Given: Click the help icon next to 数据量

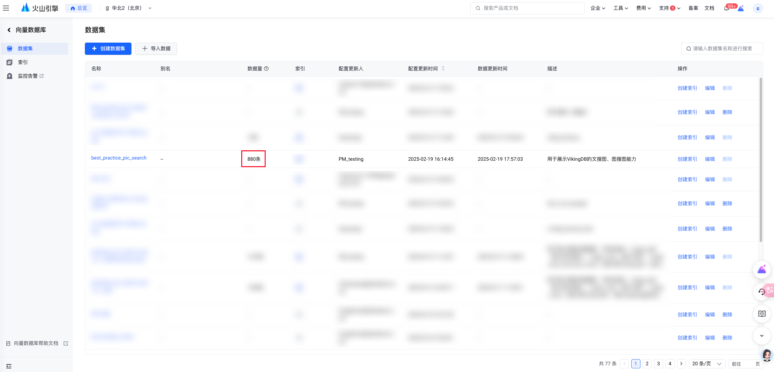Looking at the screenshot, I should click(266, 69).
